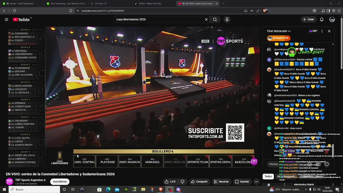343x193 pixels.
Task: Open pinned @vitagio0149 chat chip
Action: coord(279,38)
